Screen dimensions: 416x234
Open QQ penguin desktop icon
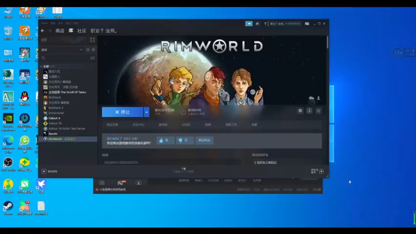click(24, 99)
